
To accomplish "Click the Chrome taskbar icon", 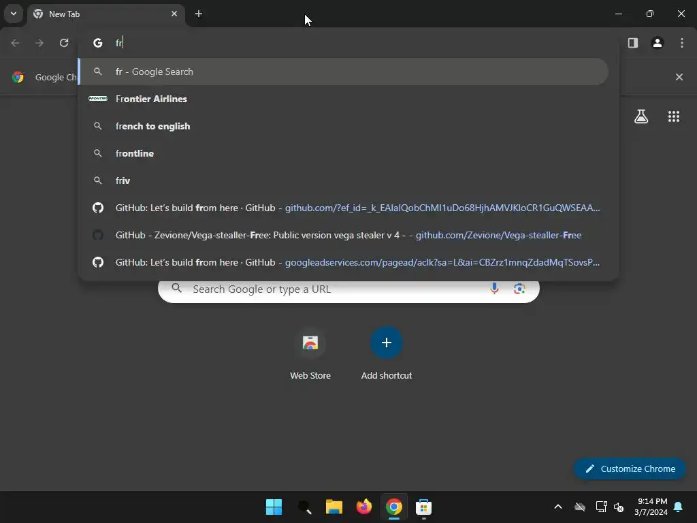I will (x=394, y=507).
